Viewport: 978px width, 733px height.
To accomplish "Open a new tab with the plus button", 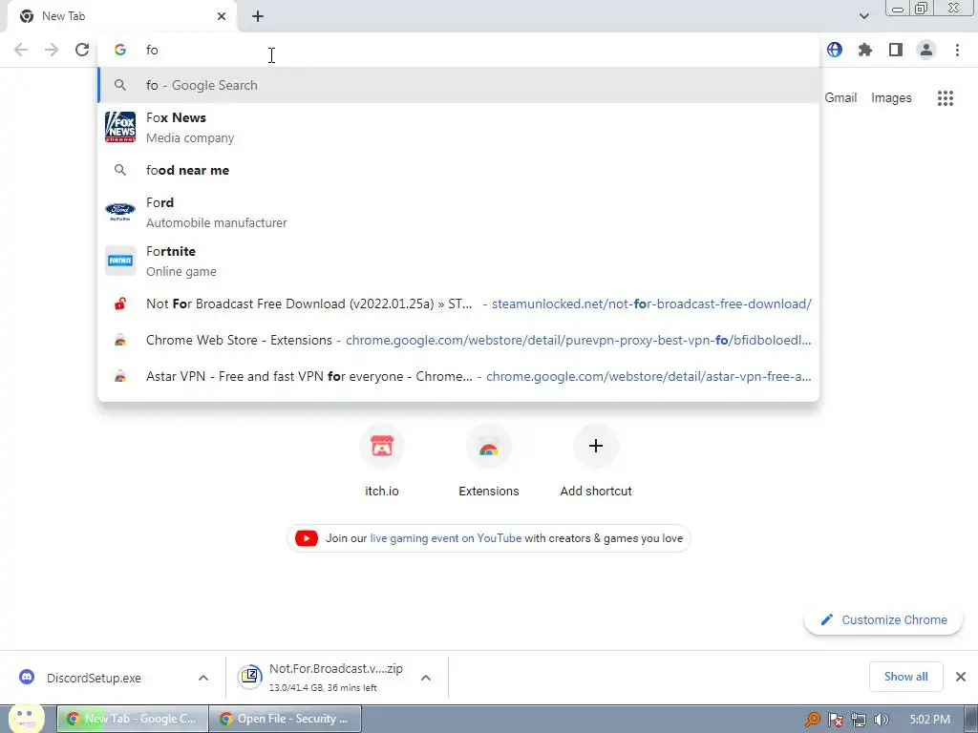I will click(x=258, y=16).
